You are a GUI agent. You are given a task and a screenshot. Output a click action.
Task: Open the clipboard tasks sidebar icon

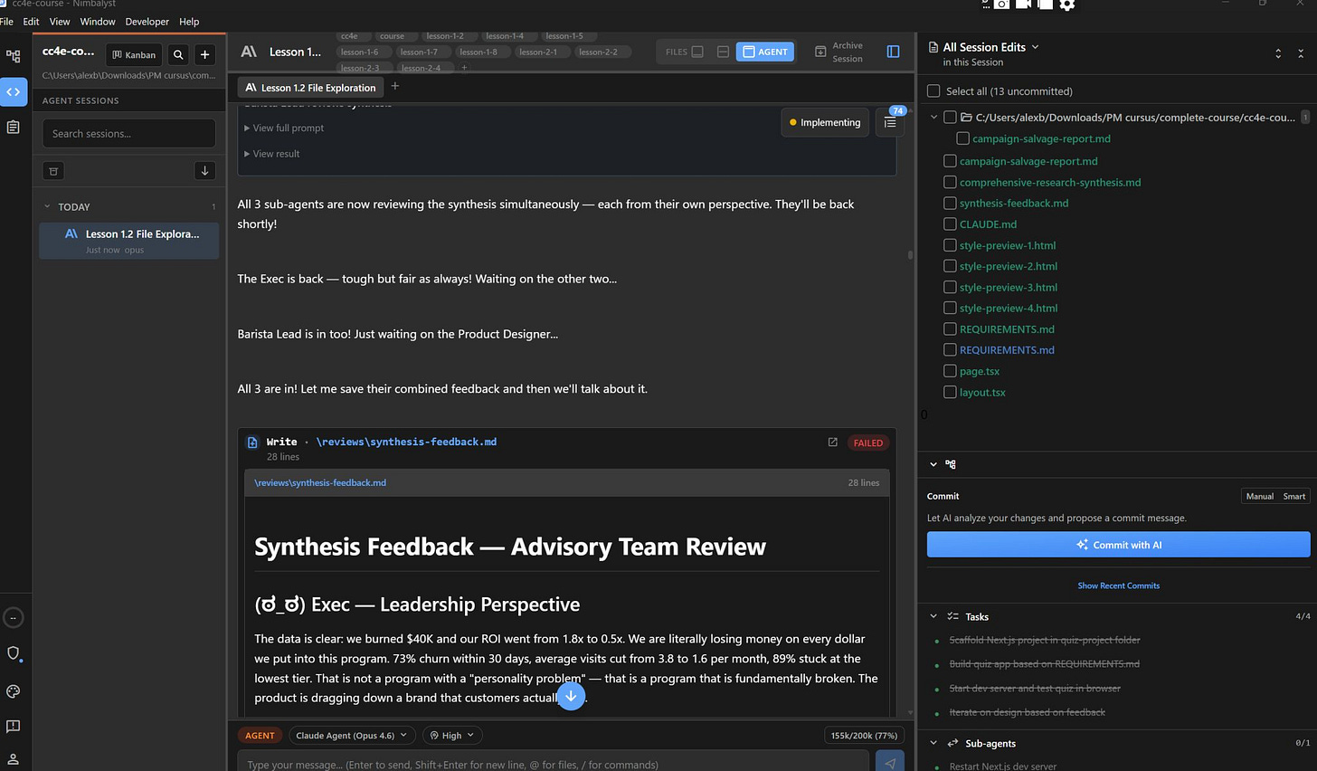click(x=13, y=128)
